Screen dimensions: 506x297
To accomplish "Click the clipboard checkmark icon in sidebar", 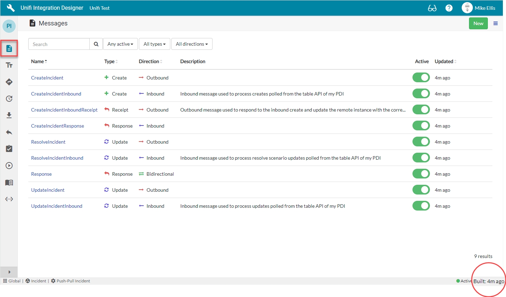I will coord(9,149).
